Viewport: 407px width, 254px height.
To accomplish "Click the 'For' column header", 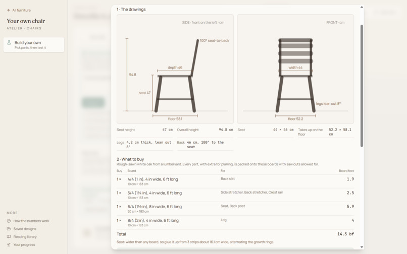I will tap(223, 171).
